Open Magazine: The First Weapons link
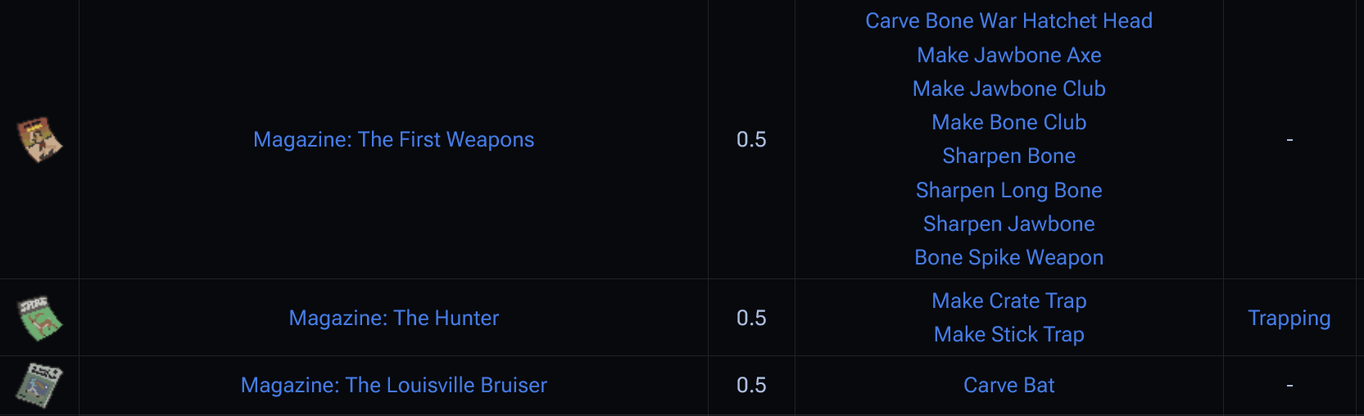This screenshot has height=416, width=1364. pos(393,140)
